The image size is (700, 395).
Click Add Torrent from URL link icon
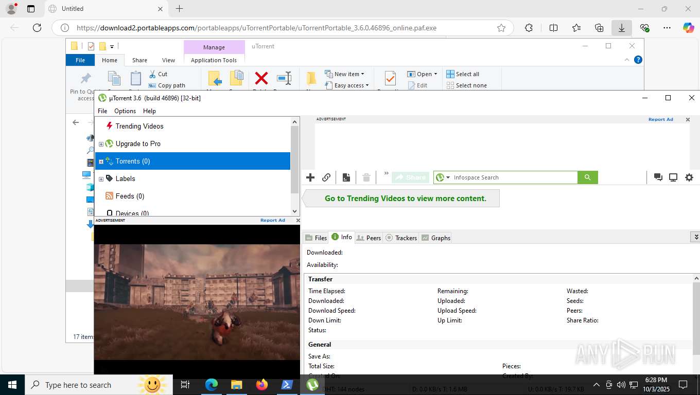pyautogui.click(x=326, y=177)
